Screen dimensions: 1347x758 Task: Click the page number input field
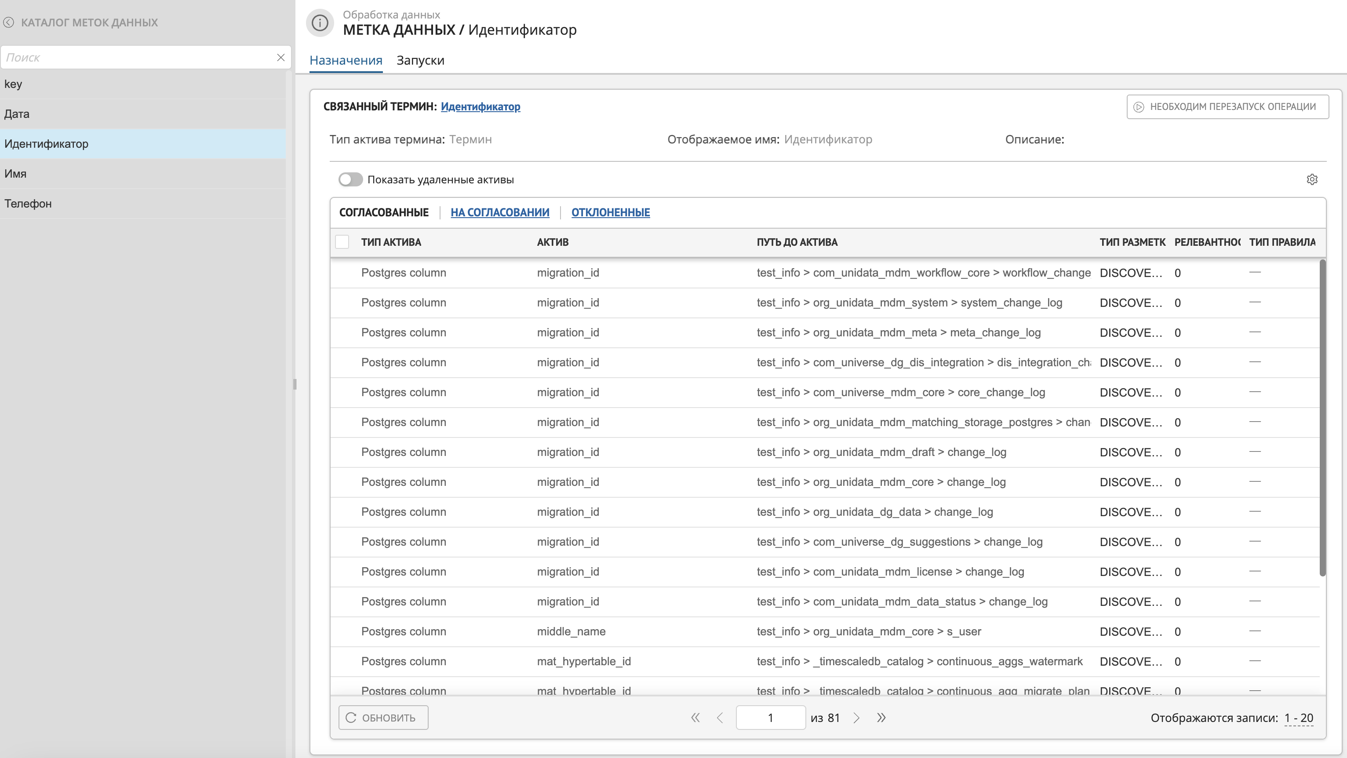click(x=770, y=718)
